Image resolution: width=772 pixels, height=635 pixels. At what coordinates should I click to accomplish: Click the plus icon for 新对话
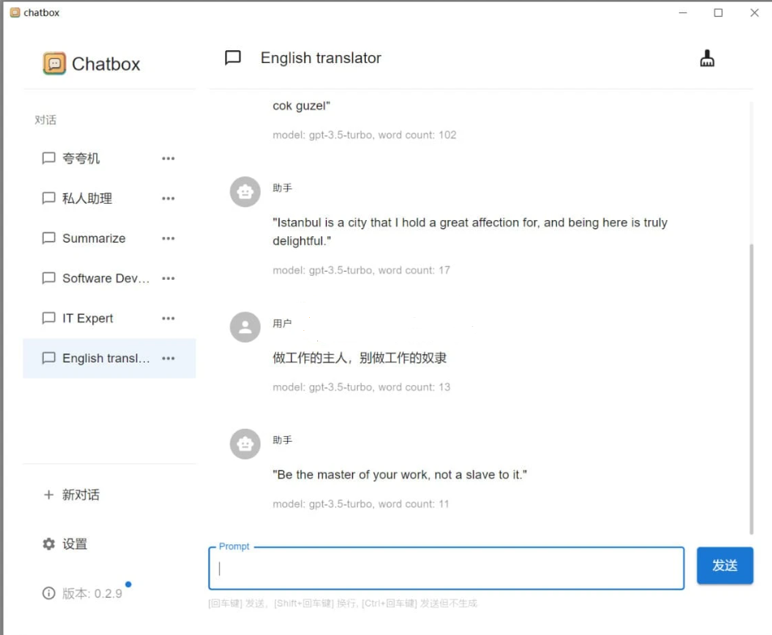coord(49,495)
